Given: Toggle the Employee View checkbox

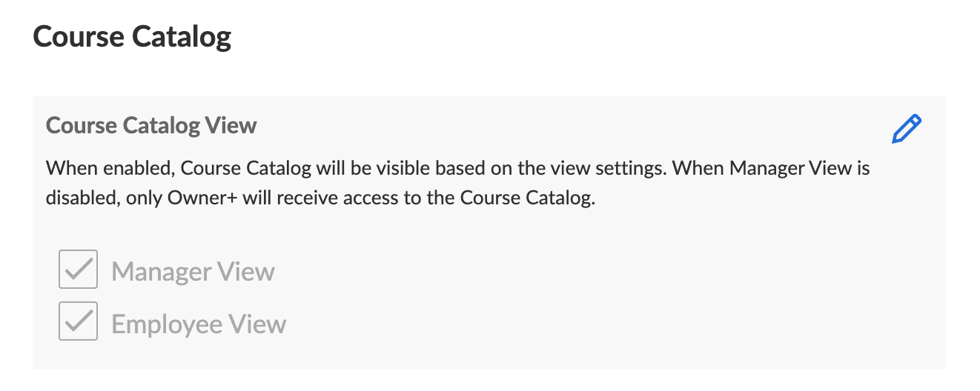Looking at the screenshot, I should click(x=78, y=321).
